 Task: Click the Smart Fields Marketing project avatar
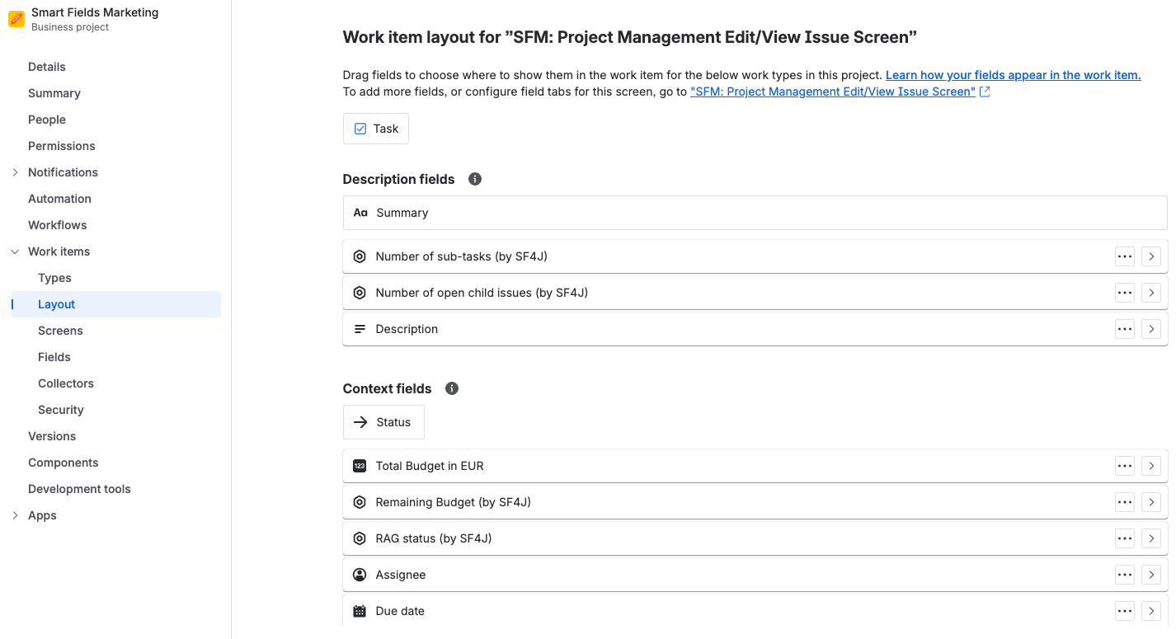[16, 19]
